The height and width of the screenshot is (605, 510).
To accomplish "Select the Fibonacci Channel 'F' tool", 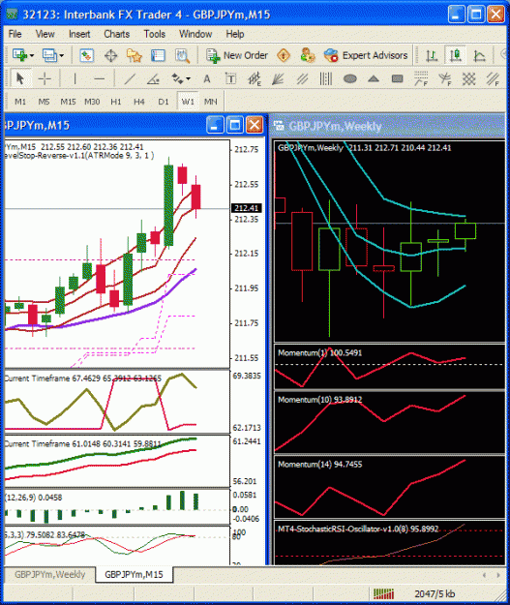I will (x=493, y=78).
